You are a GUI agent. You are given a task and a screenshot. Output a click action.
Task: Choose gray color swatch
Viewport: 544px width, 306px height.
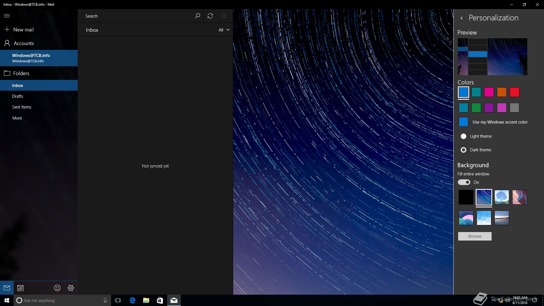point(515,108)
